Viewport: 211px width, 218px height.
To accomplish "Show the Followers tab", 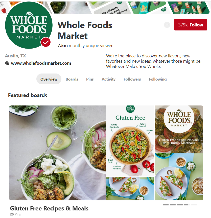I will (x=132, y=79).
